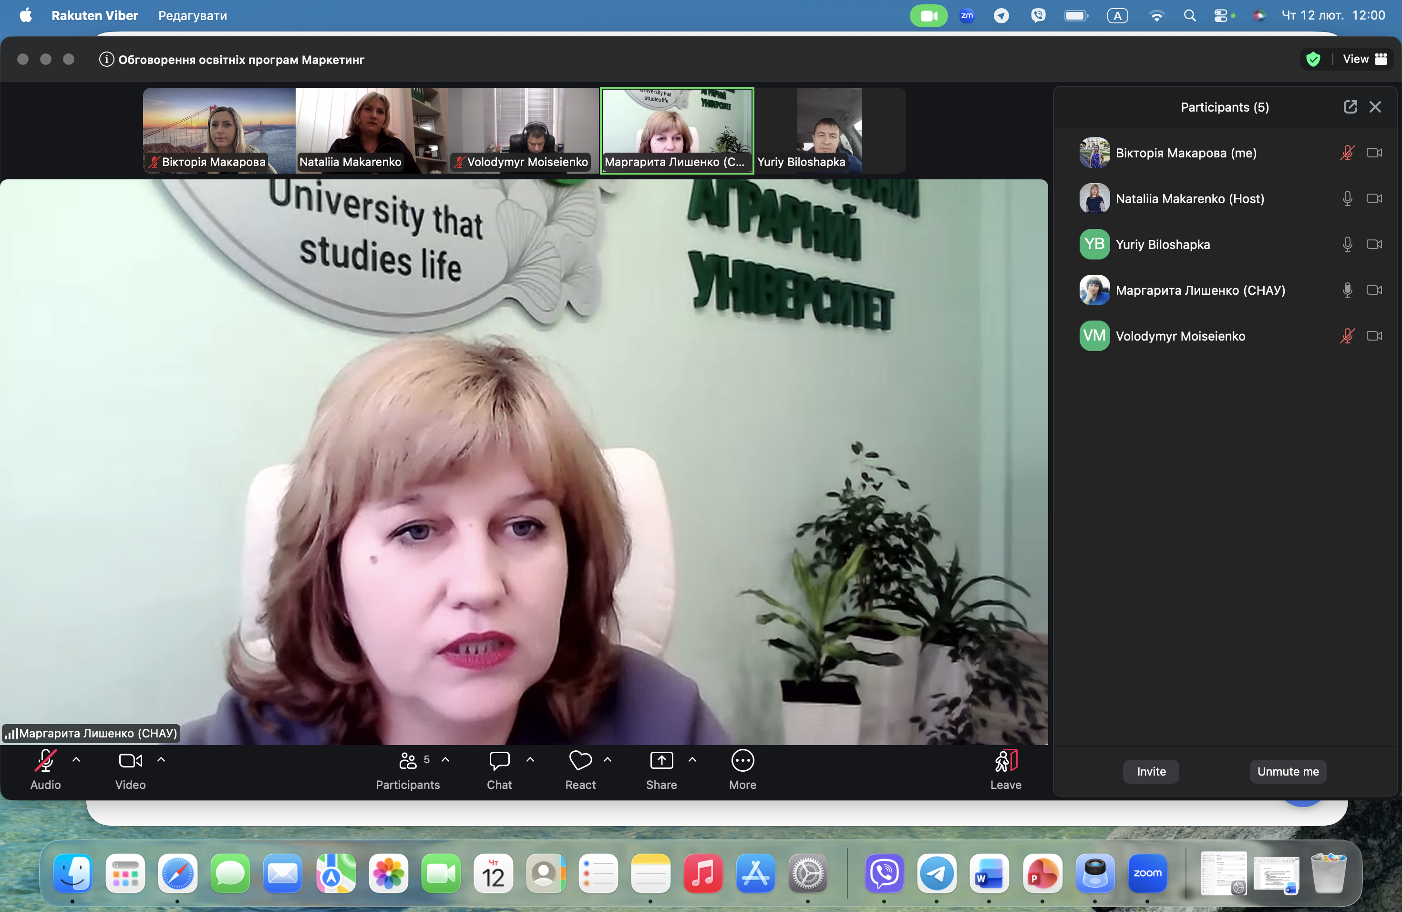Viewport: 1402px width, 912px height.
Task: Click the React heart icon
Action: tap(580, 761)
